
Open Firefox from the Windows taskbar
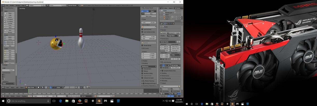click(x=79, y=101)
